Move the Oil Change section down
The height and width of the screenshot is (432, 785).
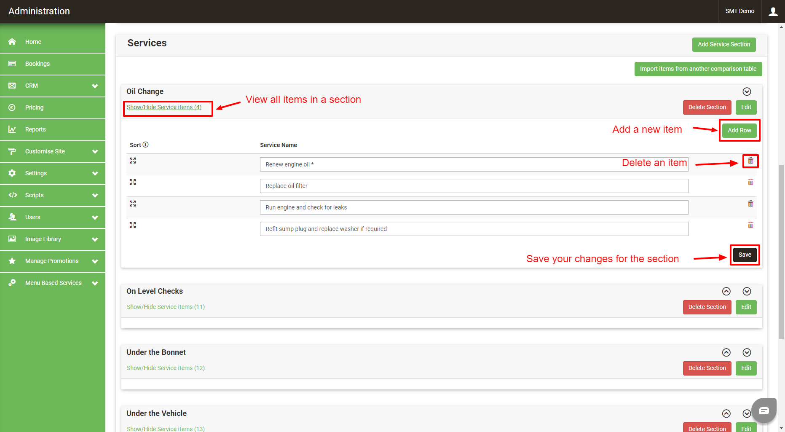pos(747,91)
